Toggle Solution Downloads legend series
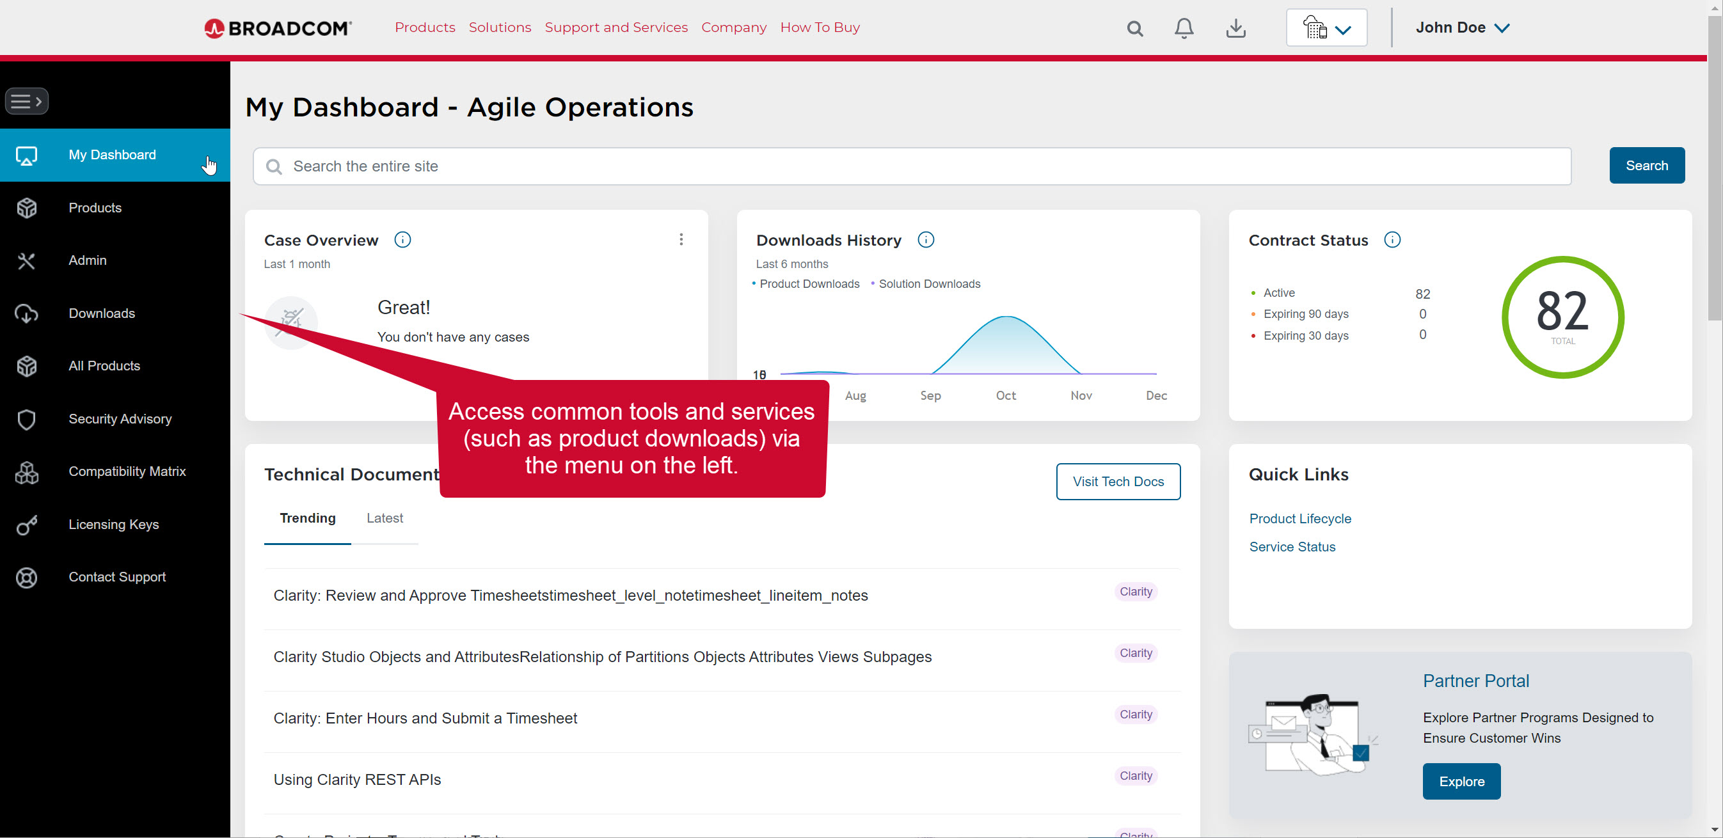The width and height of the screenshot is (1723, 838). (928, 283)
